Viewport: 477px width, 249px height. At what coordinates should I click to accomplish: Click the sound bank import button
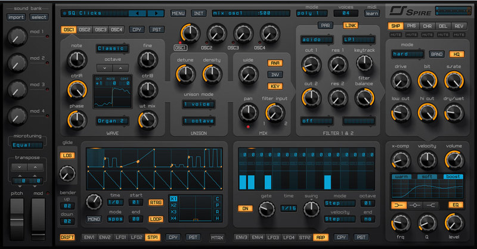coord(14,17)
